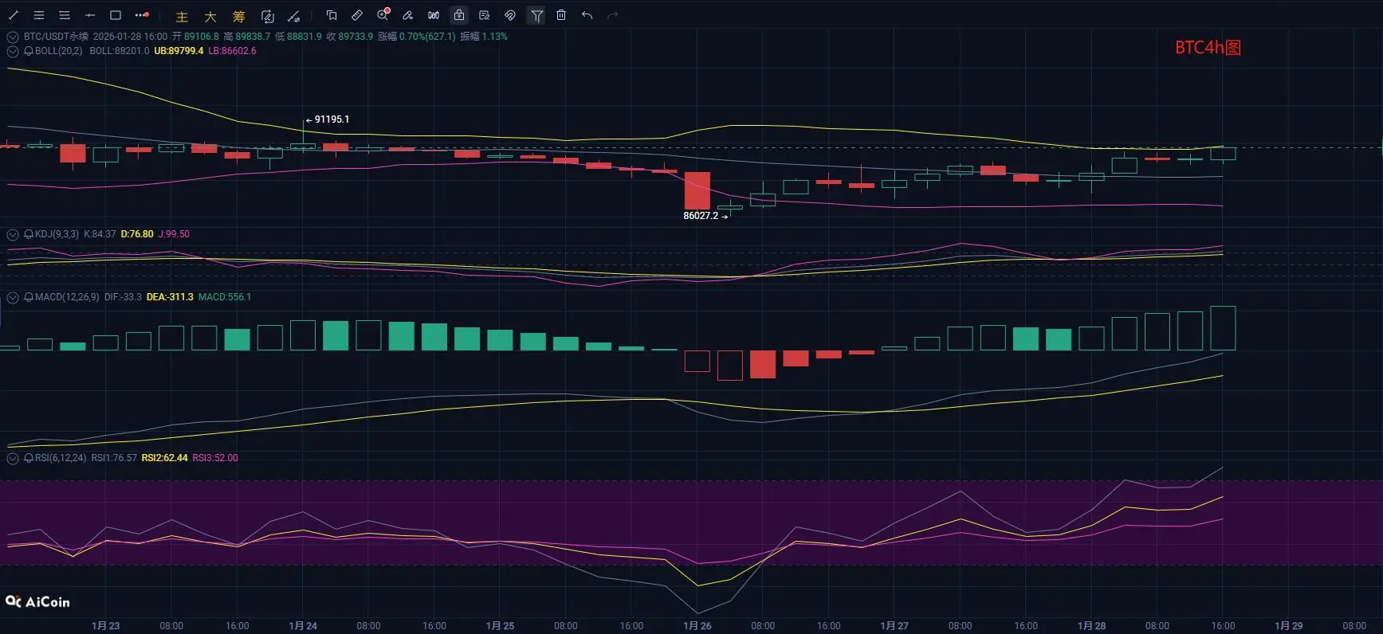This screenshot has height=634, width=1383.
Task: Open more drawing tools menu
Action: (142, 15)
